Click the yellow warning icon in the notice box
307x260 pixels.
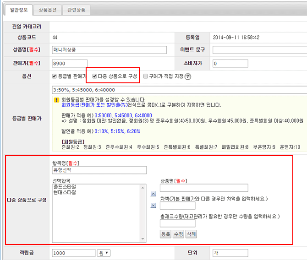56,99
